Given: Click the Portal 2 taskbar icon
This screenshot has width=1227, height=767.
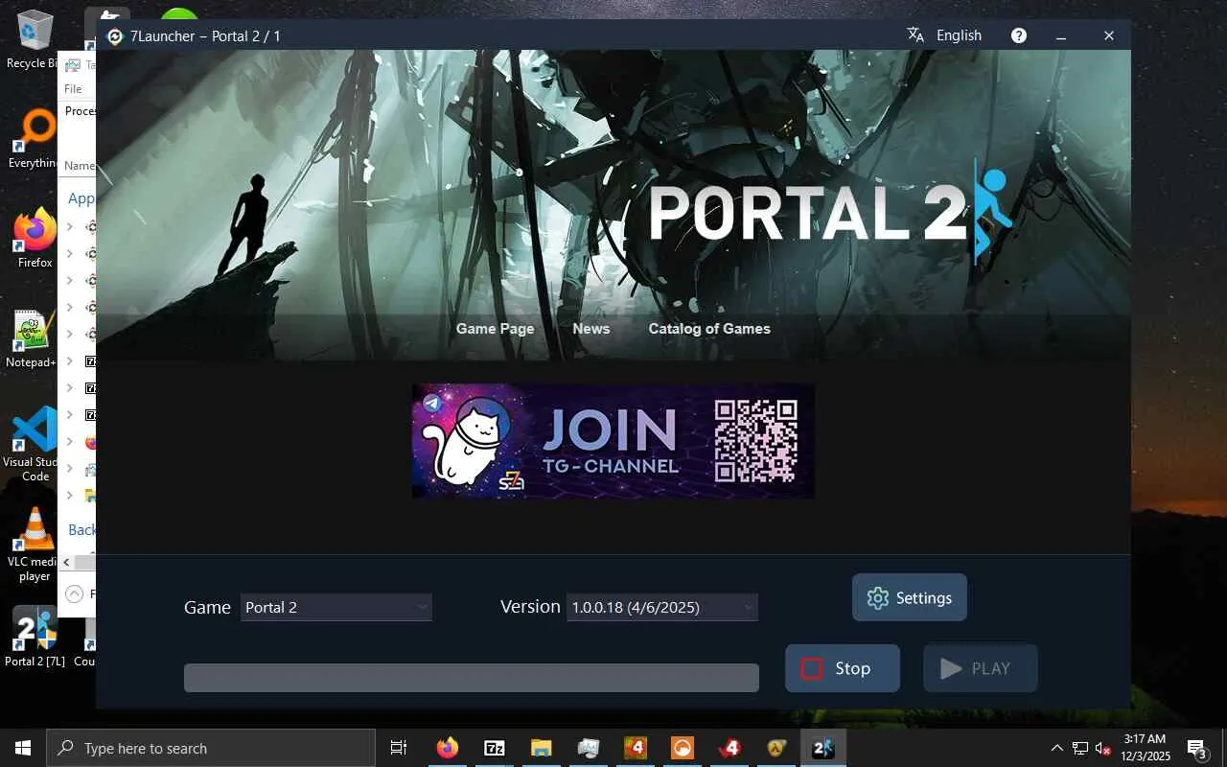Looking at the screenshot, I should [x=823, y=748].
